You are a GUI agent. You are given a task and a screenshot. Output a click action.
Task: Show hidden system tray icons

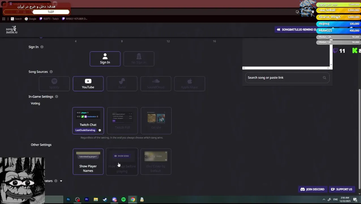pos(324,199)
